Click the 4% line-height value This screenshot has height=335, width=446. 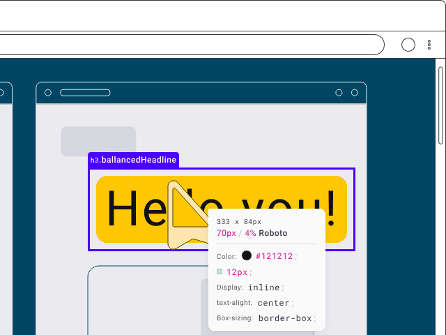pyautogui.click(x=250, y=233)
